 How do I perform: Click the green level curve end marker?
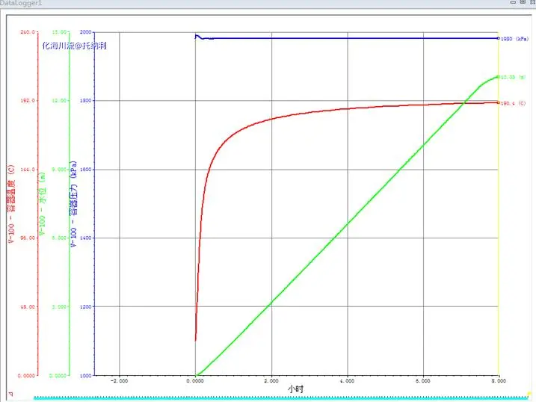(x=499, y=77)
